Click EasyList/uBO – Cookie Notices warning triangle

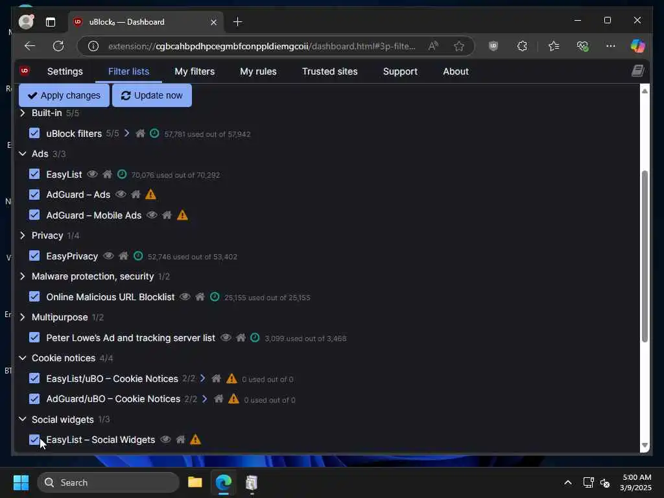(x=231, y=378)
